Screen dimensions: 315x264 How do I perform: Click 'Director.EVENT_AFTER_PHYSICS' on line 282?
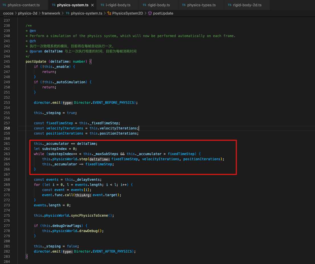pos(103,251)
